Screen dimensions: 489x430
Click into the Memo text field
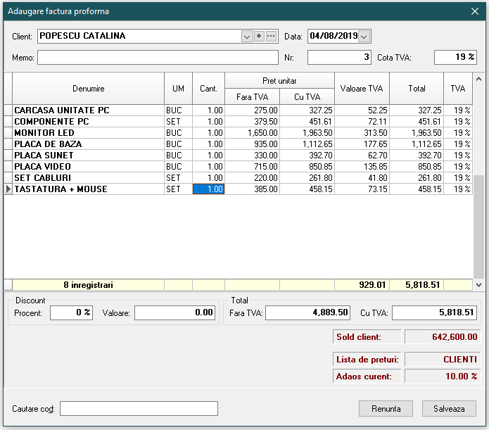158,58
